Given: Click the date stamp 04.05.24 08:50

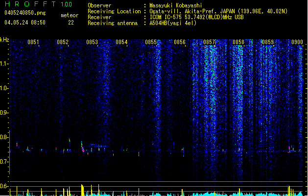Looking at the screenshot, I should [25, 23].
